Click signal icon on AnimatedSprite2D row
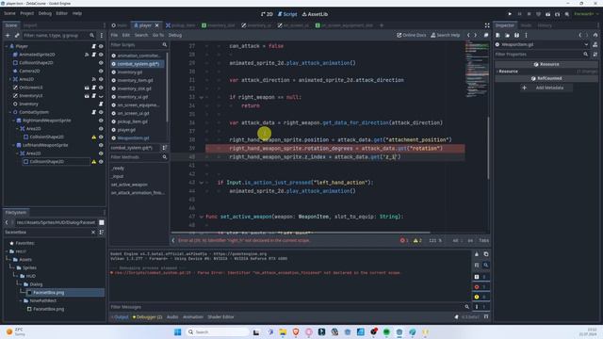This screenshot has width=603, height=339. (x=87, y=55)
